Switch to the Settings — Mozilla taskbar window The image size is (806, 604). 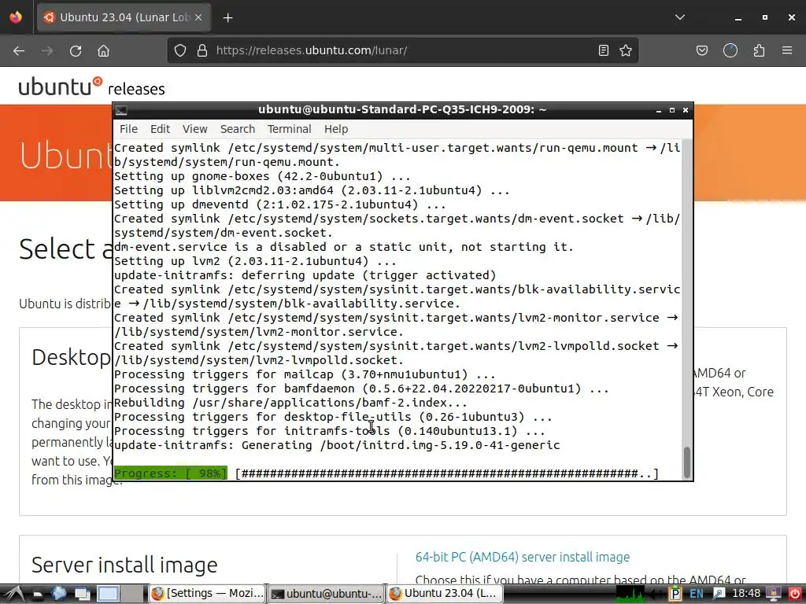[x=208, y=594]
